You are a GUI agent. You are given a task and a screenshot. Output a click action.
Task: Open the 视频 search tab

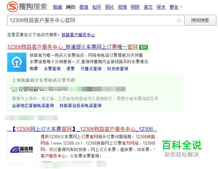122,7
